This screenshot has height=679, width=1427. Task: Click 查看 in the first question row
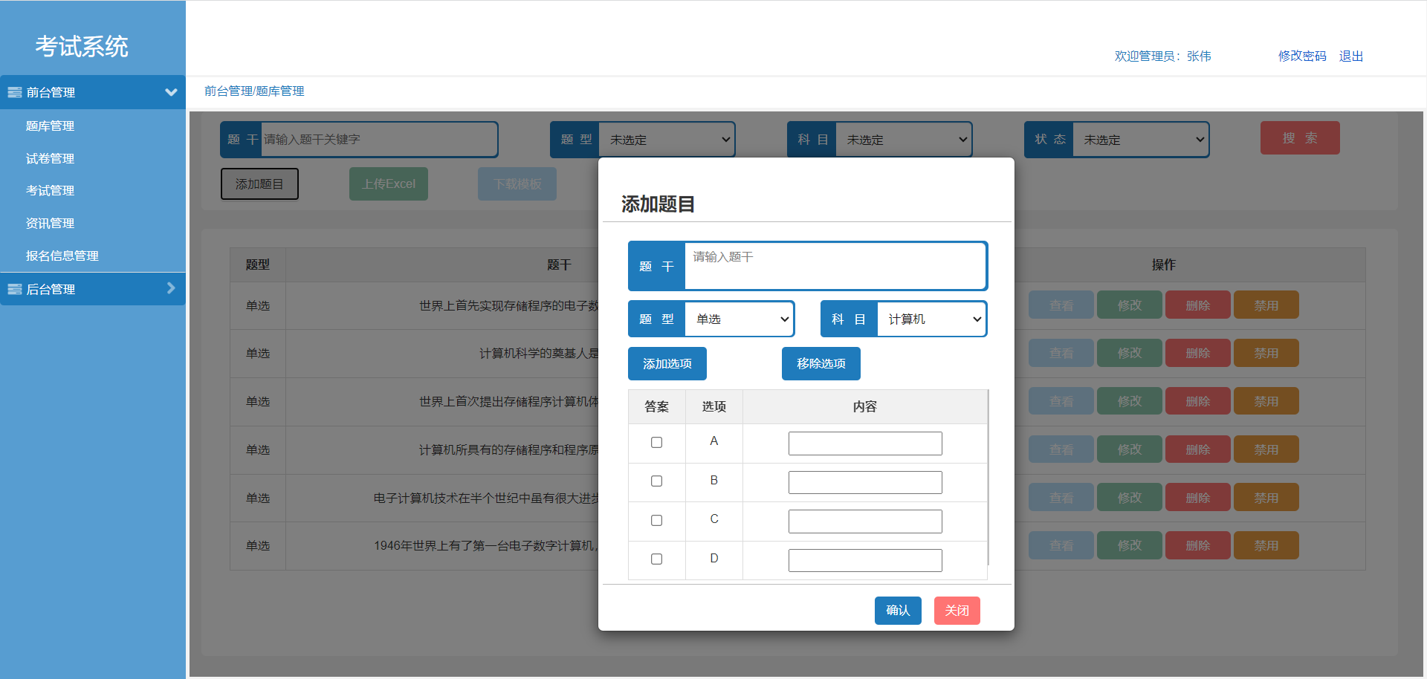(1061, 305)
